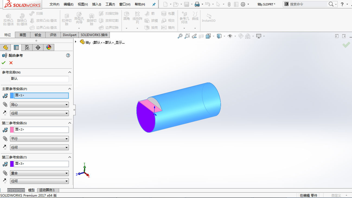Click the left-arrow panel expand button
The width and height of the screenshot is (352, 198).
[337, 36]
